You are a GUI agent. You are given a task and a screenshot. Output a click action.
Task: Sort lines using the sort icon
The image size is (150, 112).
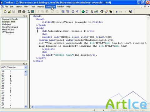(92, 12)
